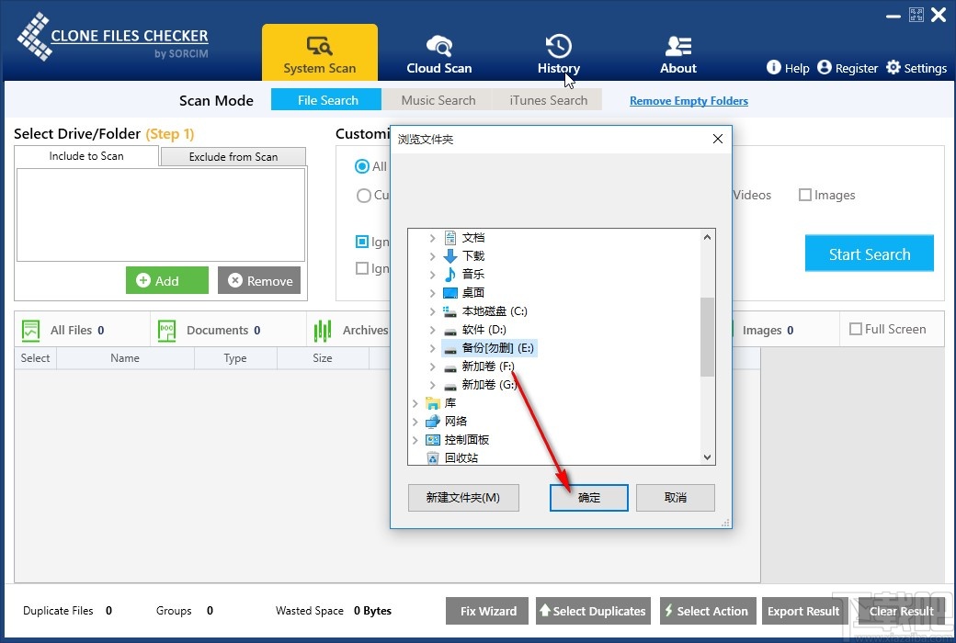Screen dimensions: 956x643
Task: Click Remove Empty Folders link
Action: 689,100
